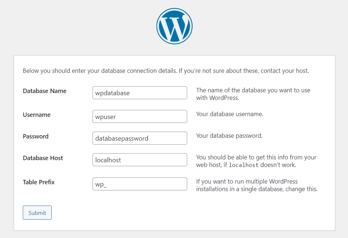Viewport: 348px width, 238px height.
Task: Click the 'Your database password.' help text
Action: (x=229, y=136)
